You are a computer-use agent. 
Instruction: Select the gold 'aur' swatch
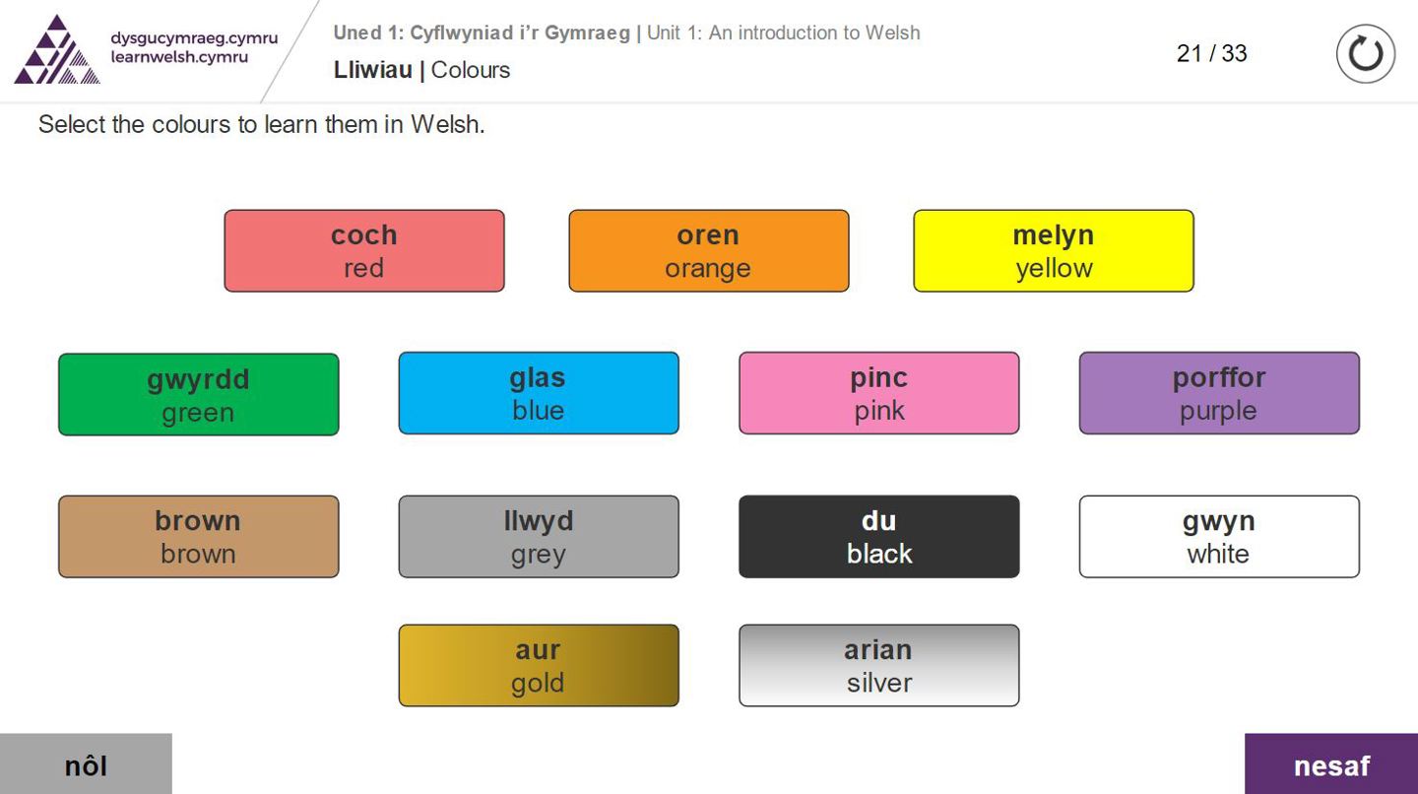538,666
